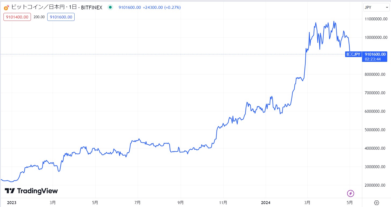Open the JPY currency dropdown
This screenshot has height=207, width=391.
point(377,7)
